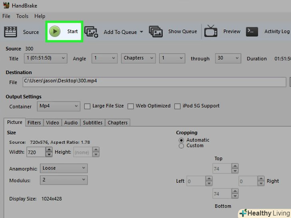Decrease Left crop with the down arrow
The height and width of the screenshot is (218, 291).
(209, 184)
